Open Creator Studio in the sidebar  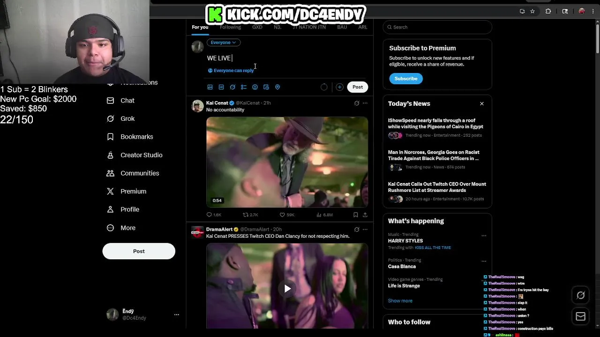[x=135, y=155]
